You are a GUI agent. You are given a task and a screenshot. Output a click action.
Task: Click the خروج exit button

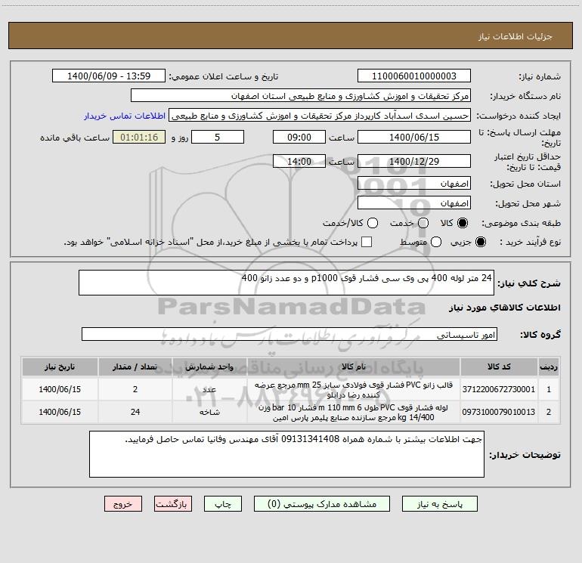(x=123, y=504)
